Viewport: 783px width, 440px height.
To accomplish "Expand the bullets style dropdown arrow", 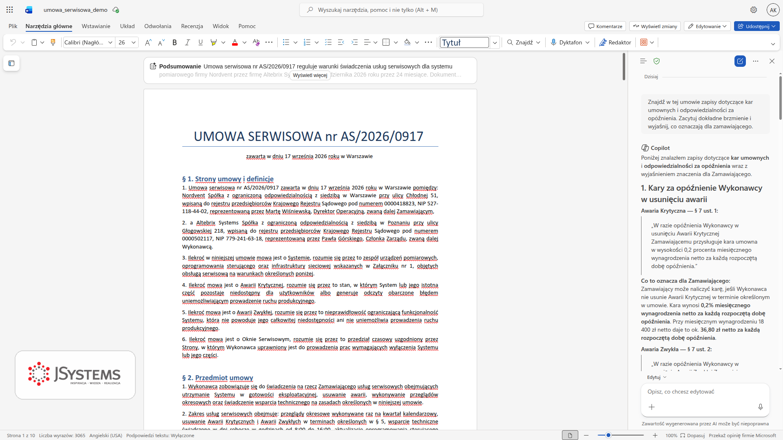I will coord(296,42).
